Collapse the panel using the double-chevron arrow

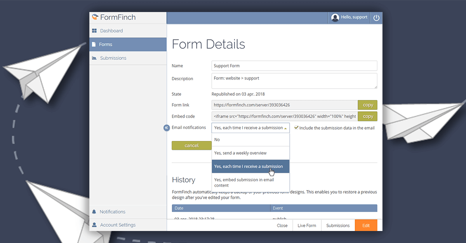[x=167, y=128]
